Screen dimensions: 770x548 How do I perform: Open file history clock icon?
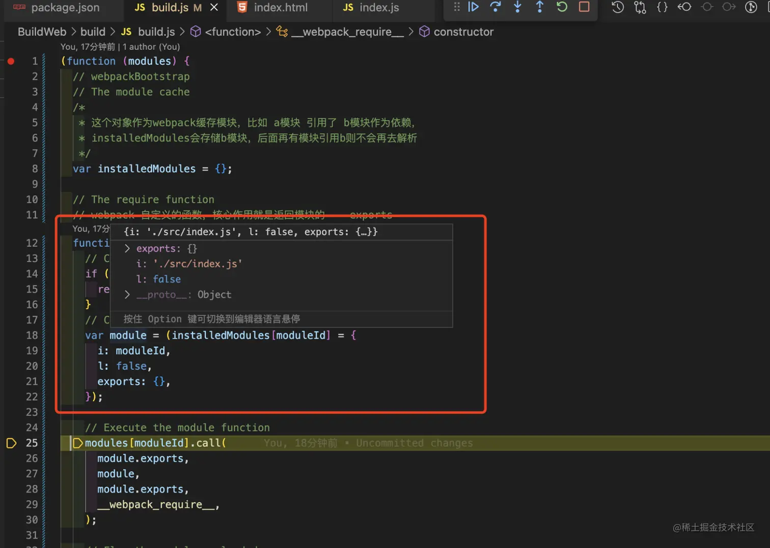coord(618,7)
